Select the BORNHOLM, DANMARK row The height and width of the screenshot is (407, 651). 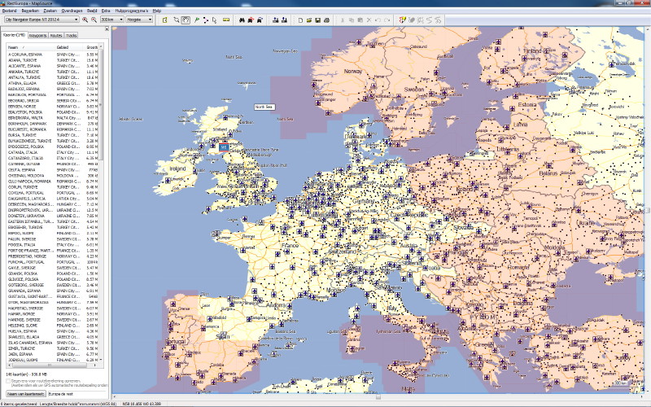pyautogui.click(x=52, y=124)
